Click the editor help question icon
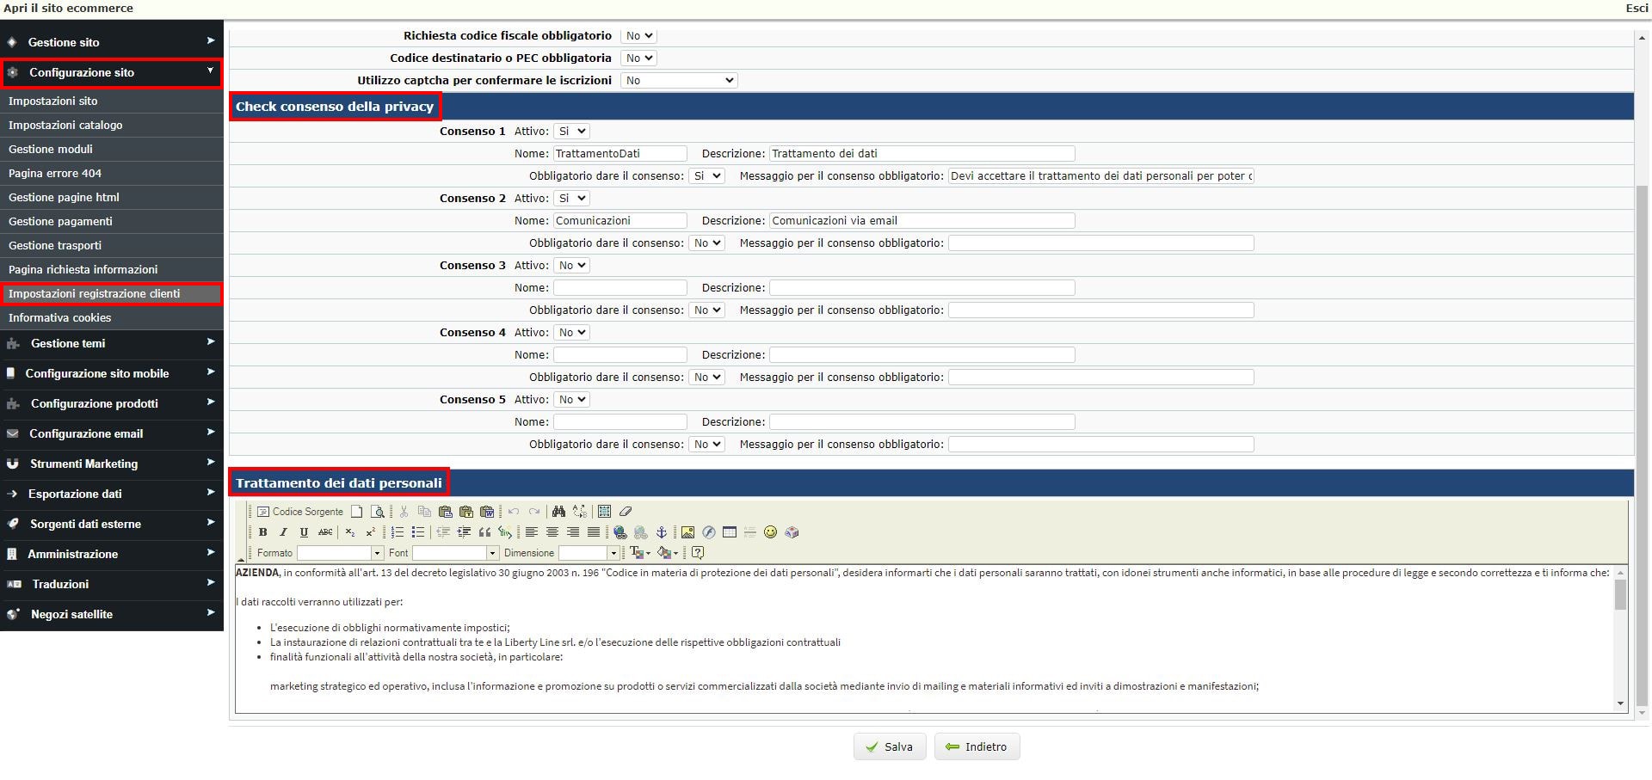The image size is (1652, 780). 698,553
